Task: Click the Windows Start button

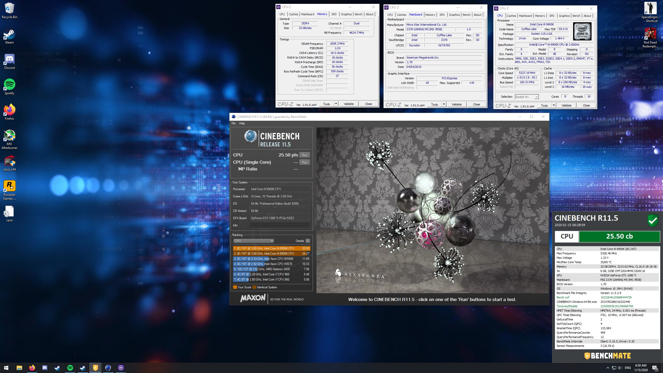Action: coord(6,368)
